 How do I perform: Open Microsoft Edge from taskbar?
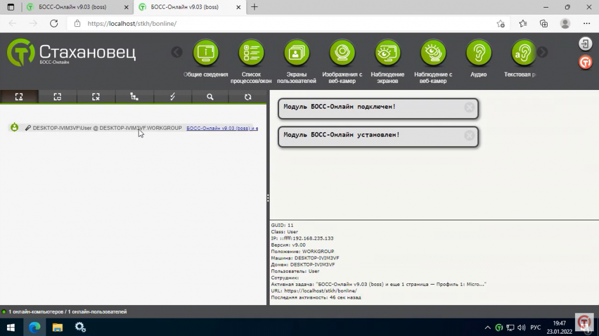coord(35,327)
